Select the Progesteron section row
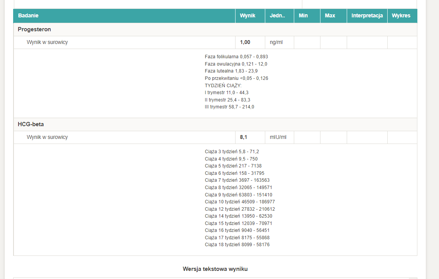 tap(34, 29)
